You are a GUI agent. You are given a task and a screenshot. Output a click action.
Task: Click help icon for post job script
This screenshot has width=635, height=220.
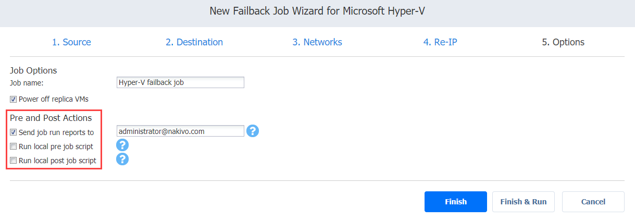(x=122, y=160)
